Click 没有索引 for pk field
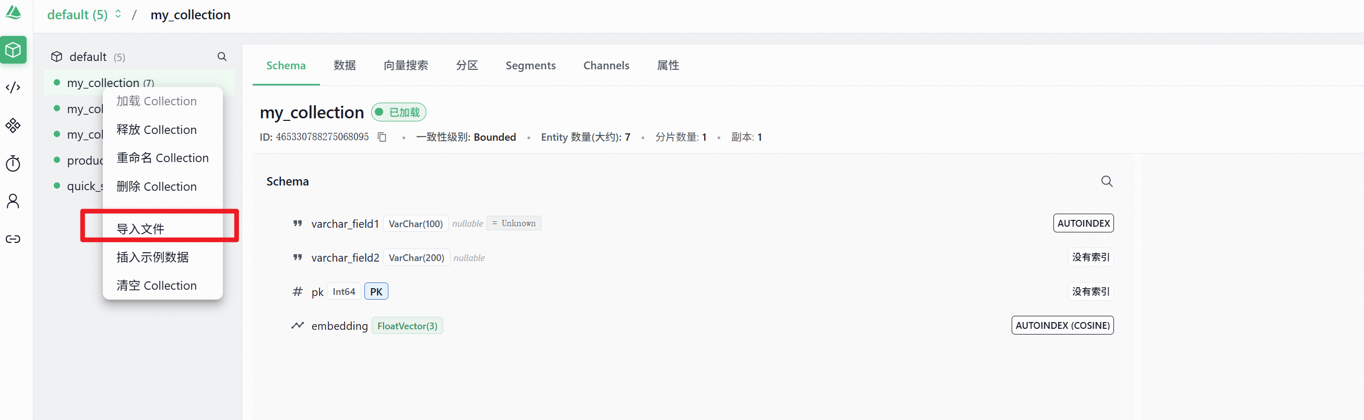 pyautogui.click(x=1091, y=292)
